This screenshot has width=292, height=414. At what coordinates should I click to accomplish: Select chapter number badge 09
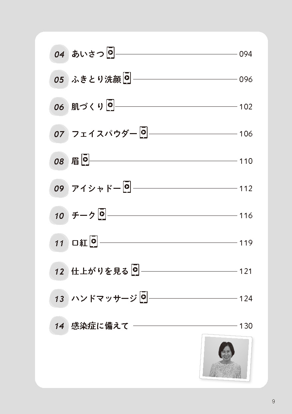pos(59,188)
